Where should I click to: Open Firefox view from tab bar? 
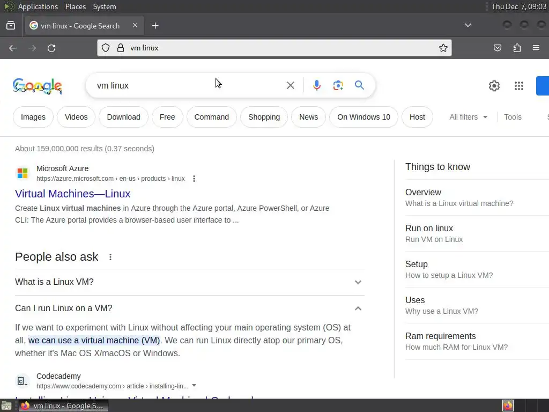click(11, 26)
